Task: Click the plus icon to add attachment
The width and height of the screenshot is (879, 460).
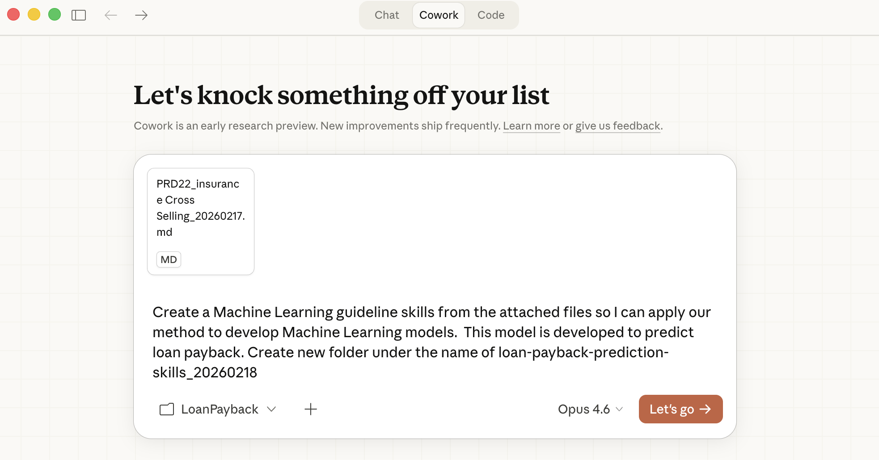Action: point(311,409)
